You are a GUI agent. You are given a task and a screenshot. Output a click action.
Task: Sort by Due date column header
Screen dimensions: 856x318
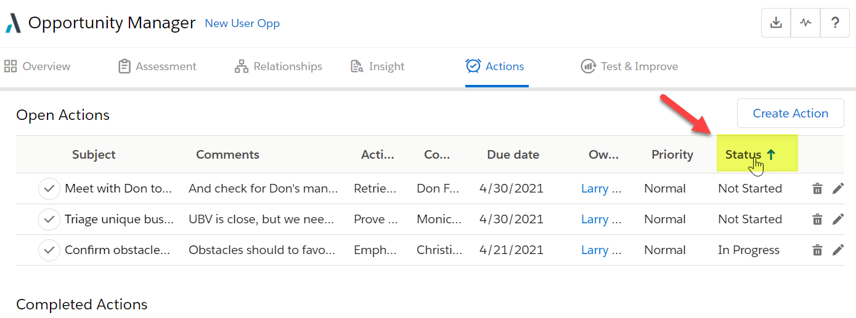click(513, 155)
